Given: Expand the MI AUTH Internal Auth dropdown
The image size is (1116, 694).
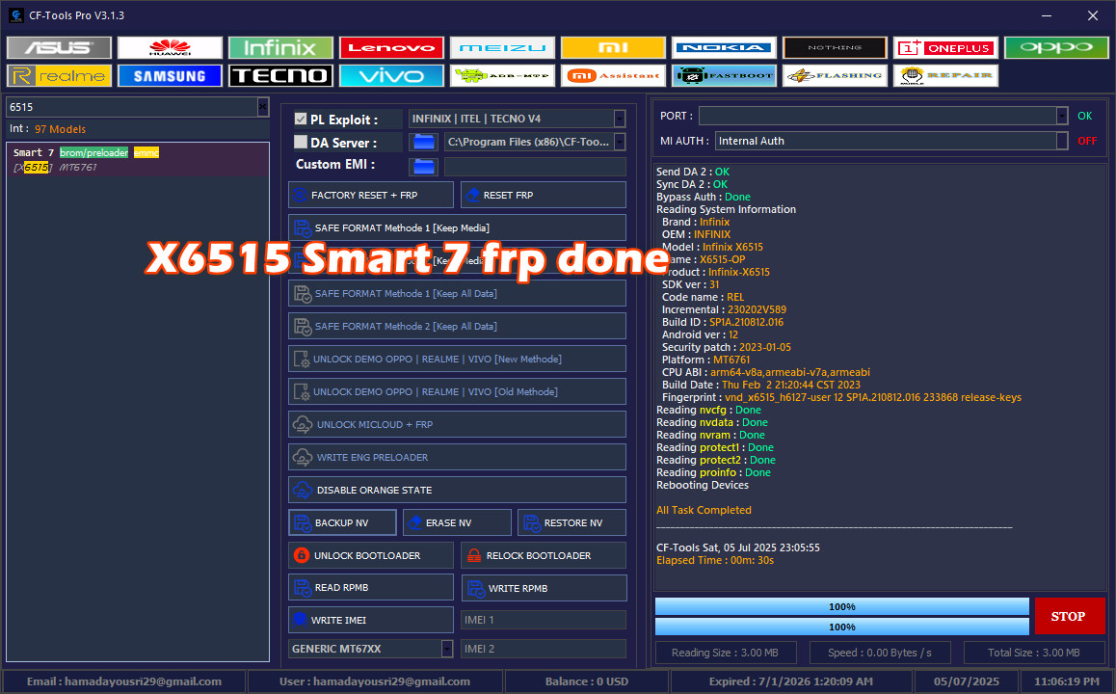Looking at the screenshot, I should (x=1062, y=141).
